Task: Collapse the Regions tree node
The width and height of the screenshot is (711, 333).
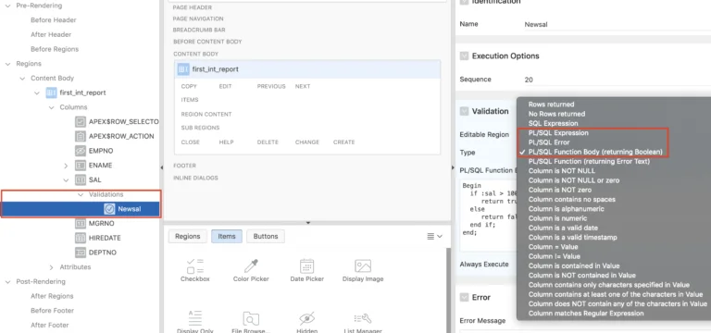Action: tap(7, 64)
